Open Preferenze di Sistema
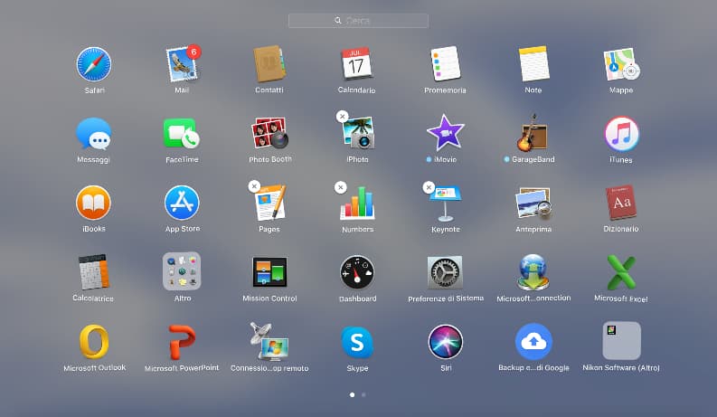The width and height of the screenshot is (717, 417). [446, 272]
